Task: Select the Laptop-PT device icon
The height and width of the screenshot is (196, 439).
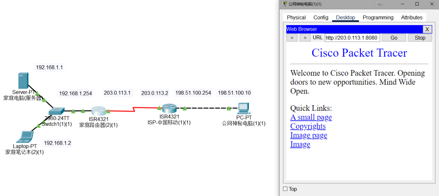Action: [x=25, y=137]
